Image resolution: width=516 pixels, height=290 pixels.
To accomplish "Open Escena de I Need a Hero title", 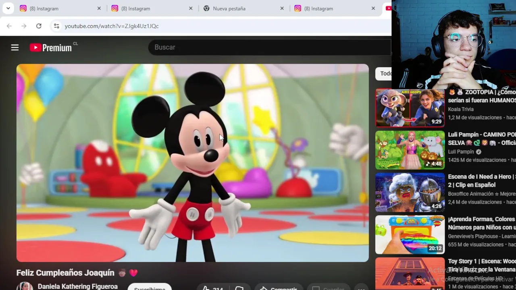I will tap(482, 180).
